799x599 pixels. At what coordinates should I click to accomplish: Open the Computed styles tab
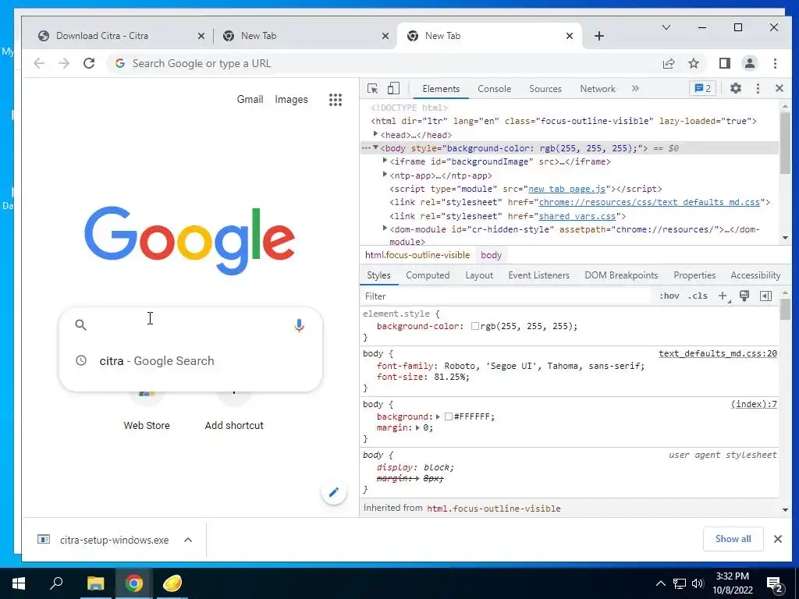pos(428,275)
